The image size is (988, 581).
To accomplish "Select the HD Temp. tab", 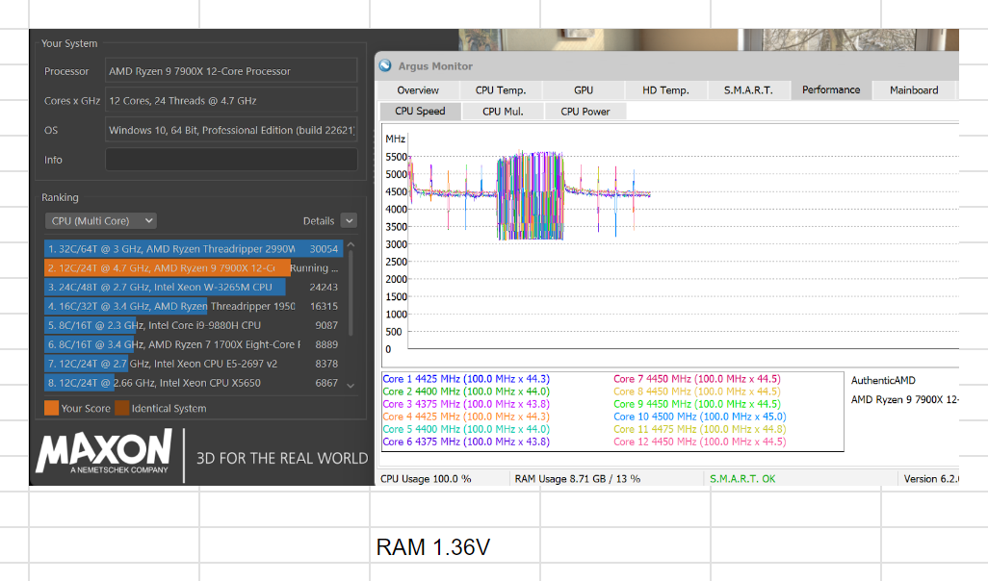I will (665, 90).
